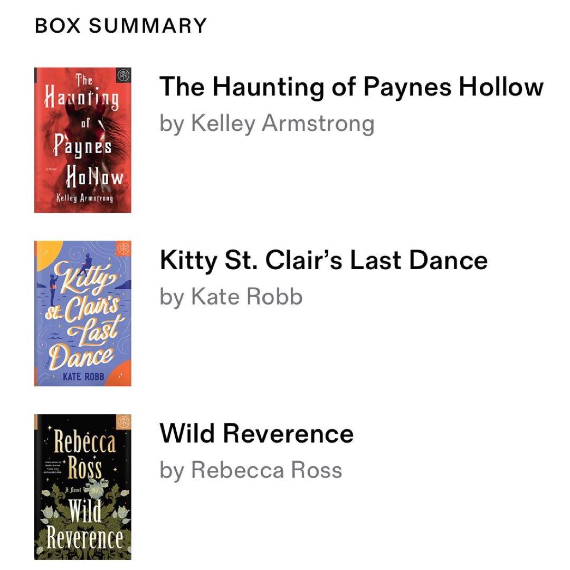Screen dimensions: 570x570
Task: Tap the author line by Rebecca Ross
Action: click(x=251, y=470)
